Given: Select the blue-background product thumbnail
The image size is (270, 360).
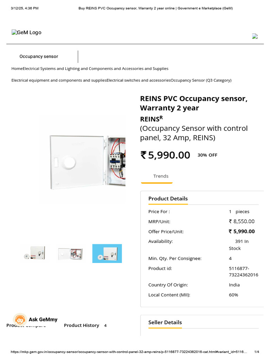Looking at the screenshot, I should tap(107, 253).
